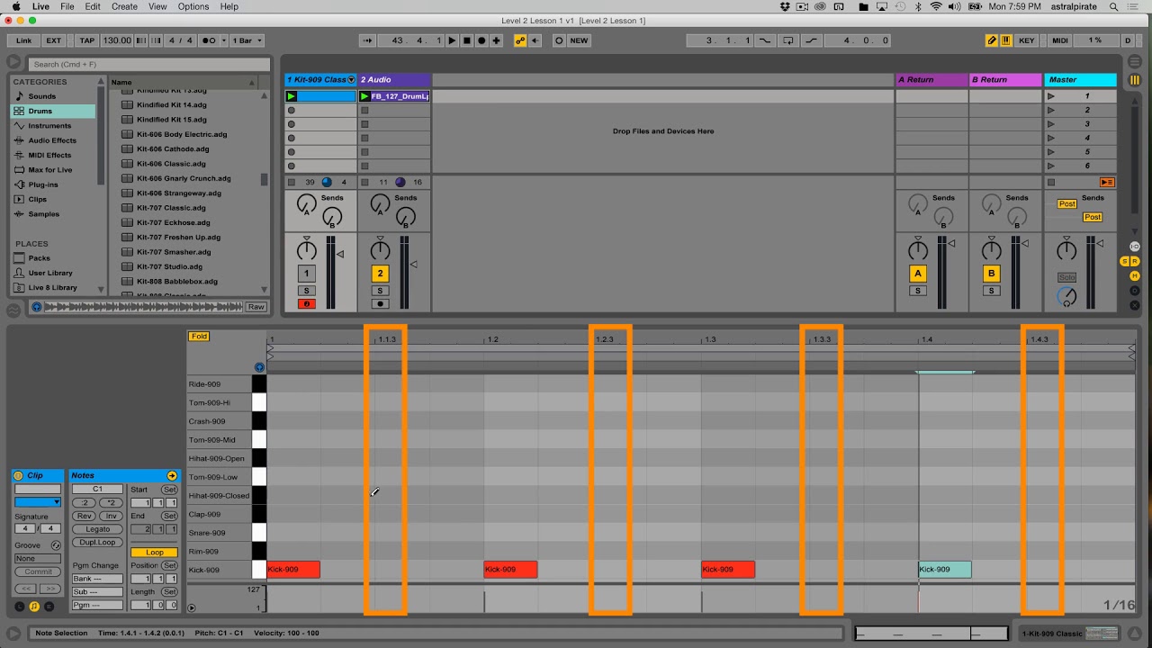Select the Master track header

(1080, 79)
